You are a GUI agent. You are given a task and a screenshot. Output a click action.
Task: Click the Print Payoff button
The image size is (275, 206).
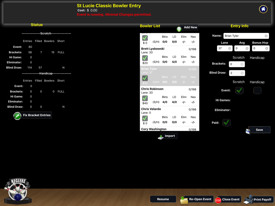click(x=261, y=199)
